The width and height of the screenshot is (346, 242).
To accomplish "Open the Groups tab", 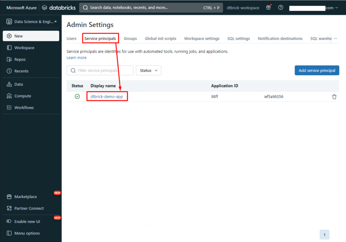I will pyautogui.click(x=130, y=39).
